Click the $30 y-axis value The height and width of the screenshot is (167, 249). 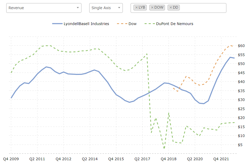[241, 100]
